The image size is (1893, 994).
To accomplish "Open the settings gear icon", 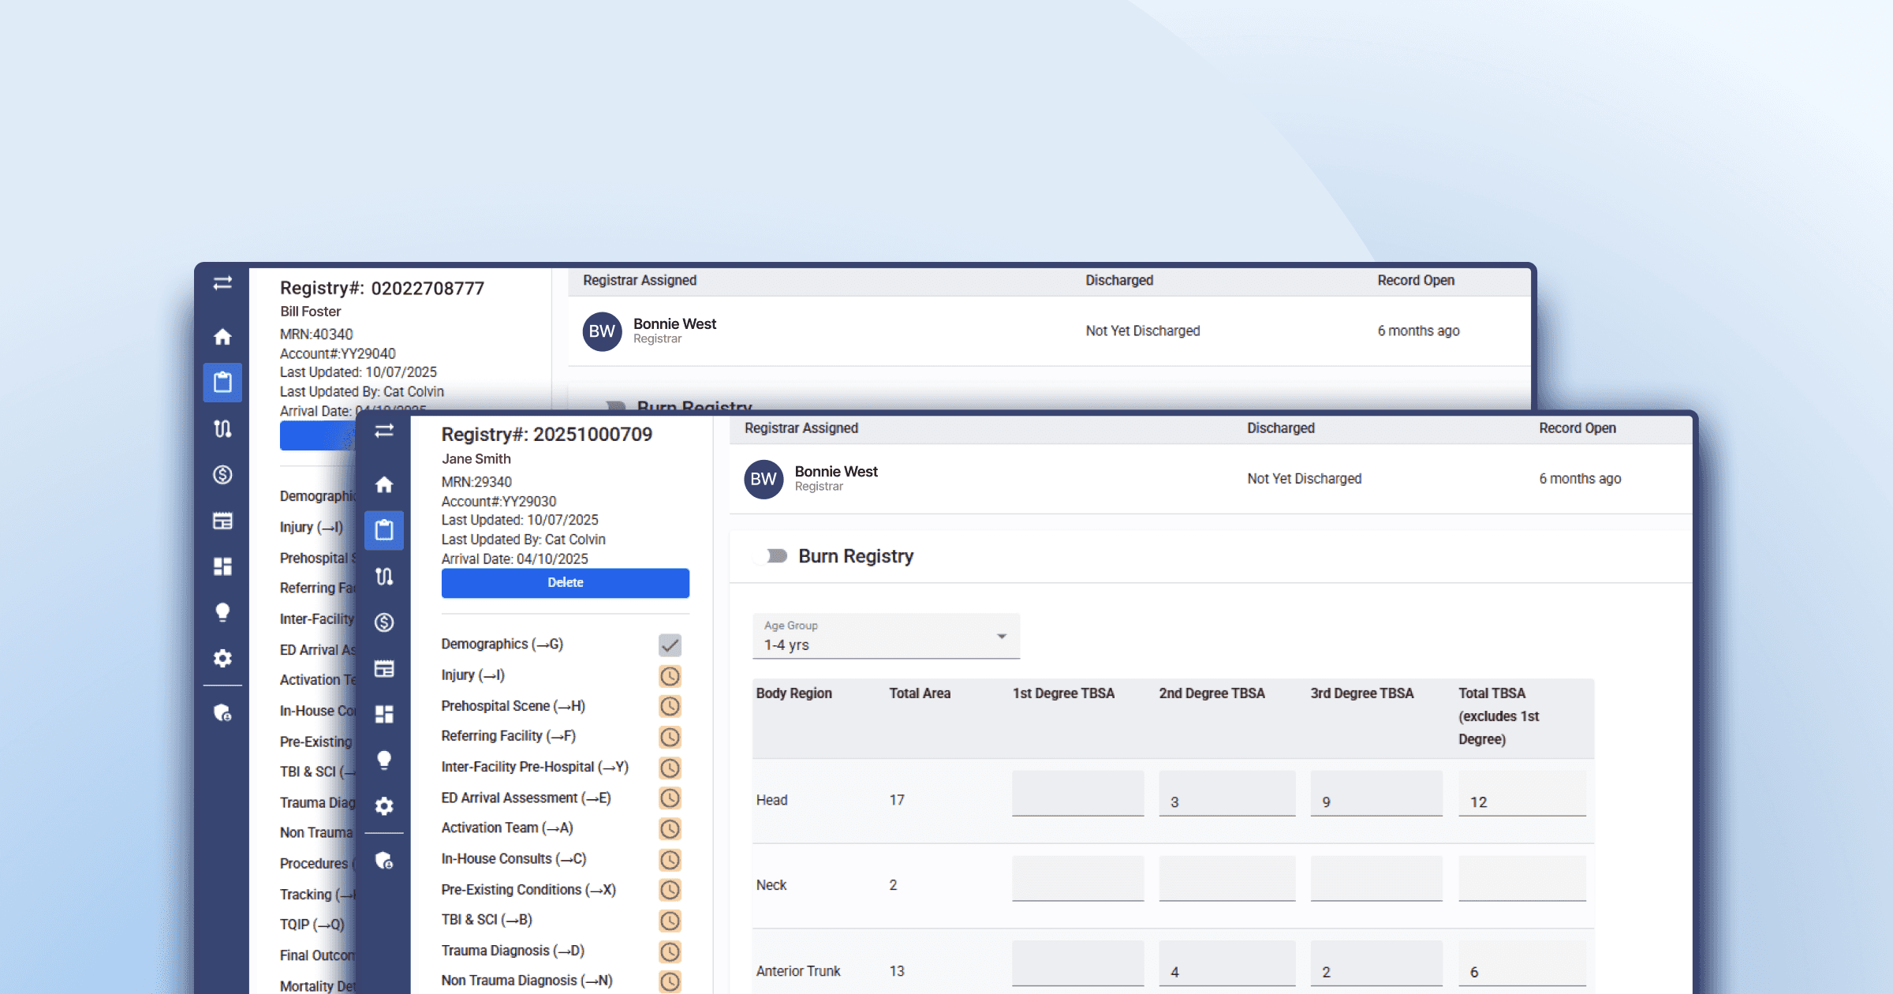I will (385, 805).
